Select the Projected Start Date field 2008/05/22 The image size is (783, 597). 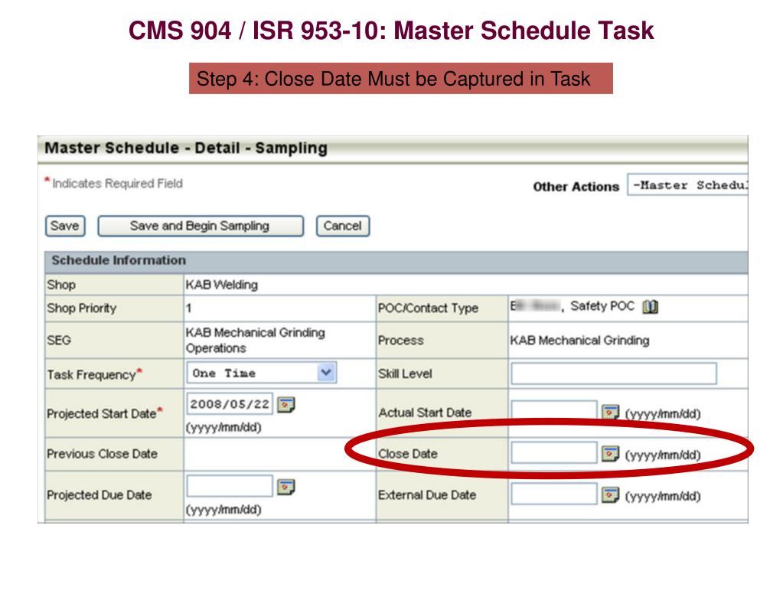(230, 404)
